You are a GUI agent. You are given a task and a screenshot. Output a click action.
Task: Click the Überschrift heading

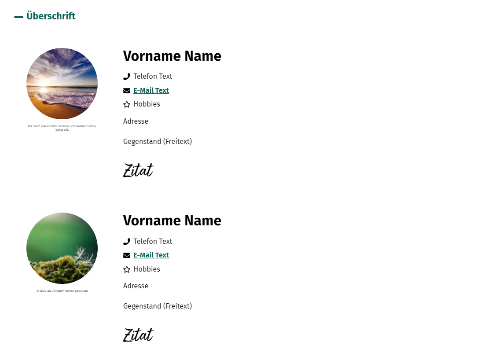point(51,16)
